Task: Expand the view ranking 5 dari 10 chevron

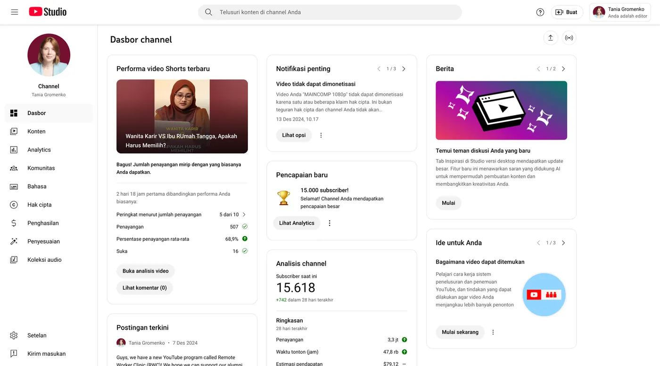Action: [244, 215]
